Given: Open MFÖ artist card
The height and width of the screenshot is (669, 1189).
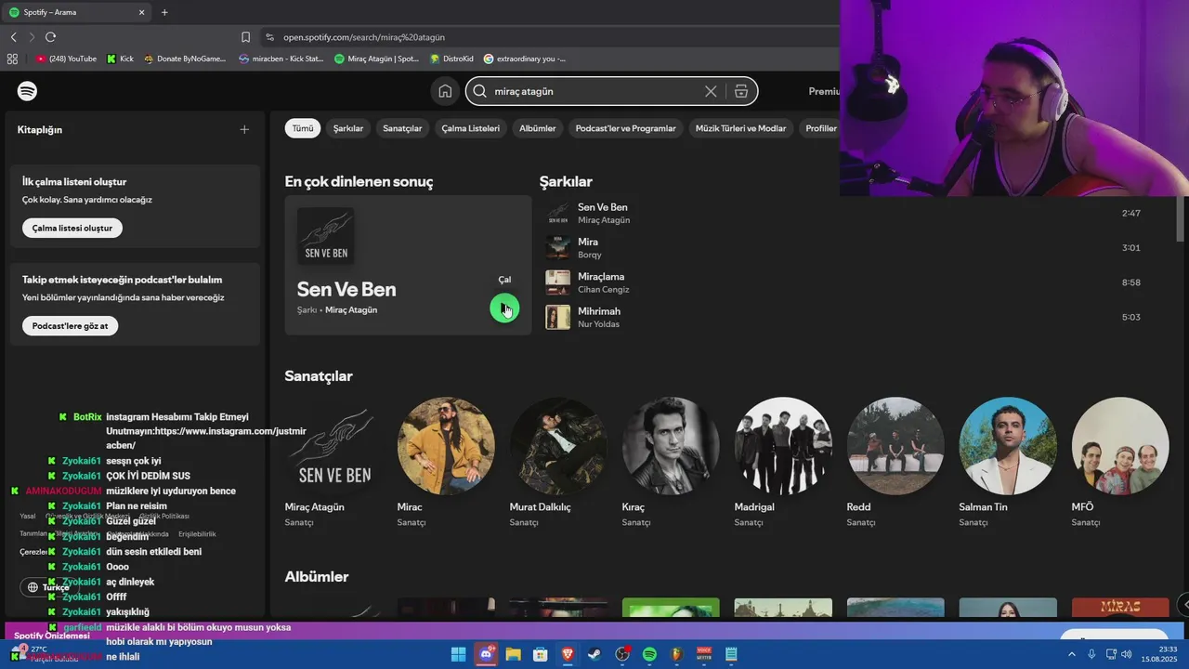Looking at the screenshot, I should pos(1120,465).
